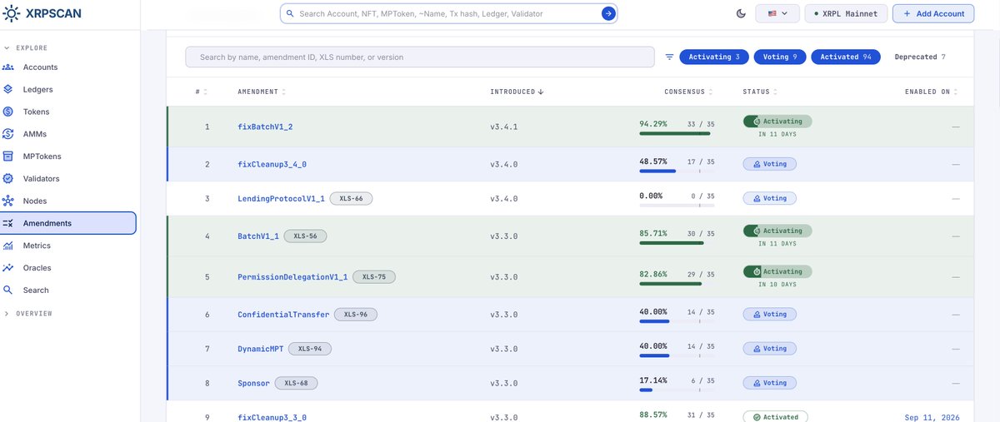Click the fixBatchV1_2 Activating status badge
Viewport: 1000px width, 422px height.
pyautogui.click(x=777, y=122)
